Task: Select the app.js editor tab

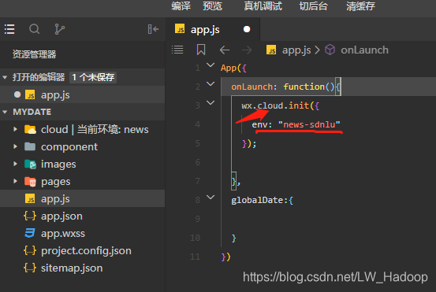Action: pyautogui.click(x=213, y=29)
